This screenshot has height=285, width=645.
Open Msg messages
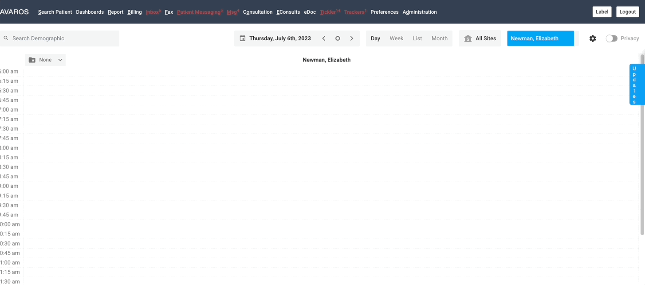pyautogui.click(x=233, y=12)
